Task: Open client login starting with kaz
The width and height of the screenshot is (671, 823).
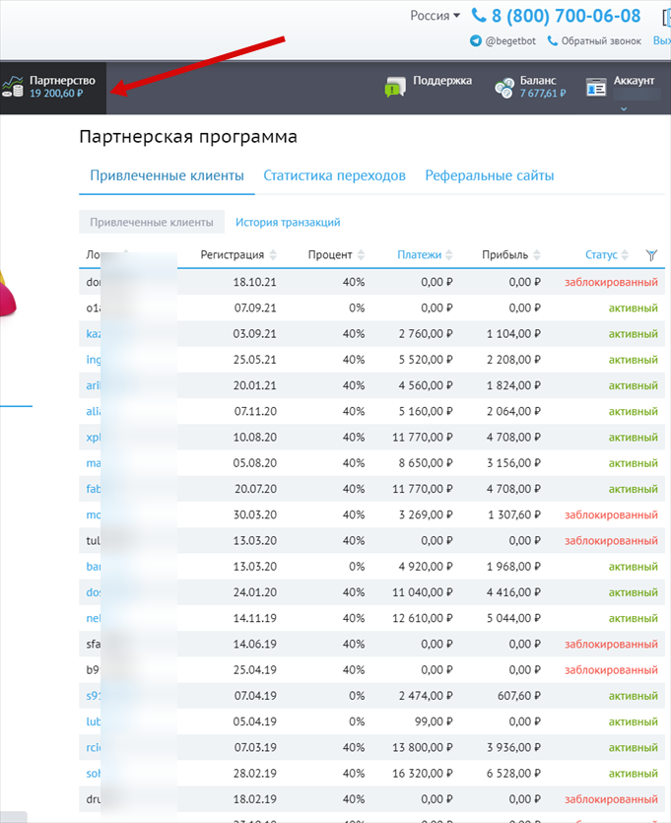Action: 94,334
